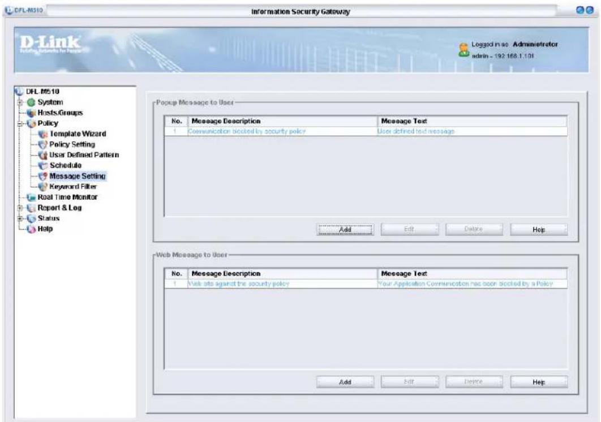This screenshot has width=601, height=422.
Task: Select Schedule in the tree
Action: coord(66,166)
